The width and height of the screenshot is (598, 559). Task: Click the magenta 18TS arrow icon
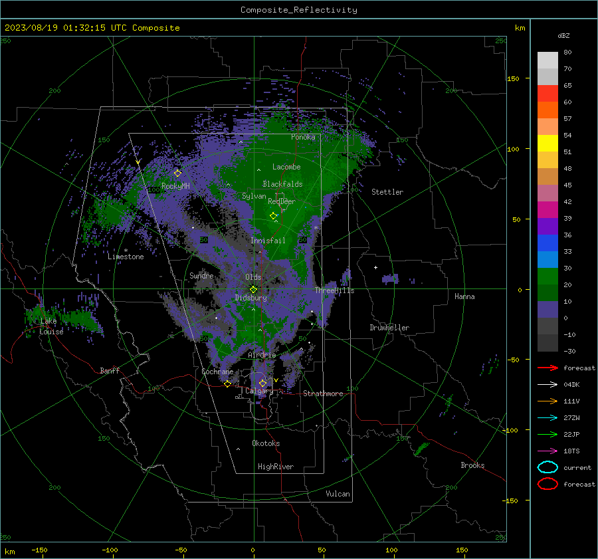548,451
